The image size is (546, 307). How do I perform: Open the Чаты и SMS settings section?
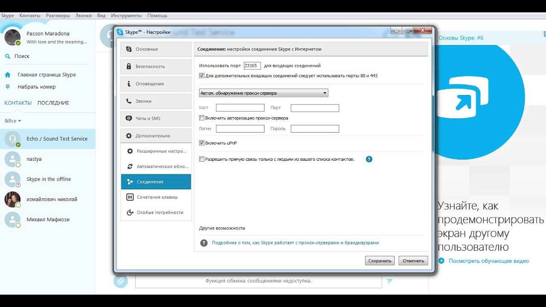pyautogui.click(x=156, y=119)
